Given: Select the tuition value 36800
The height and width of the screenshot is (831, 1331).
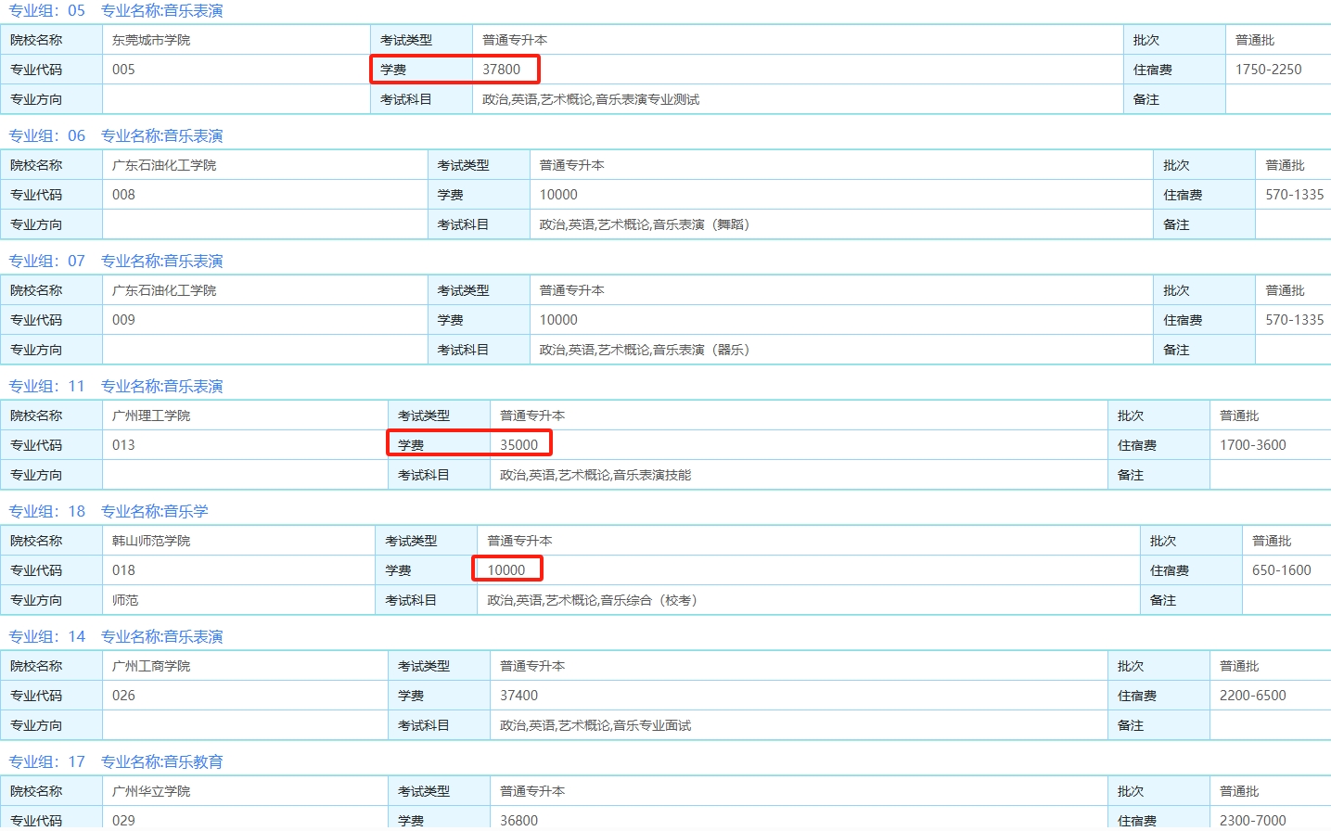Looking at the screenshot, I should click(518, 821).
